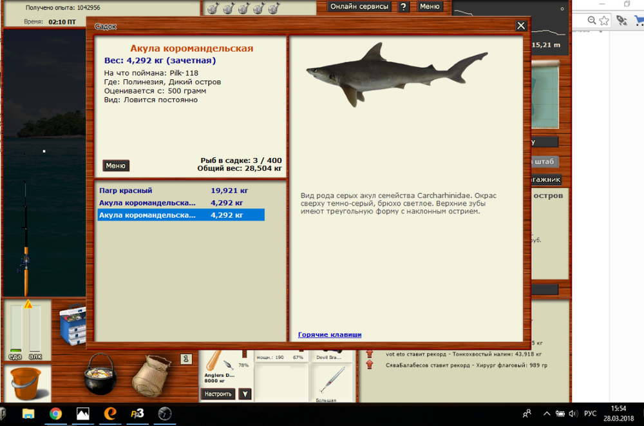Open File Explorer from the taskbar

click(x=28, y=413)
